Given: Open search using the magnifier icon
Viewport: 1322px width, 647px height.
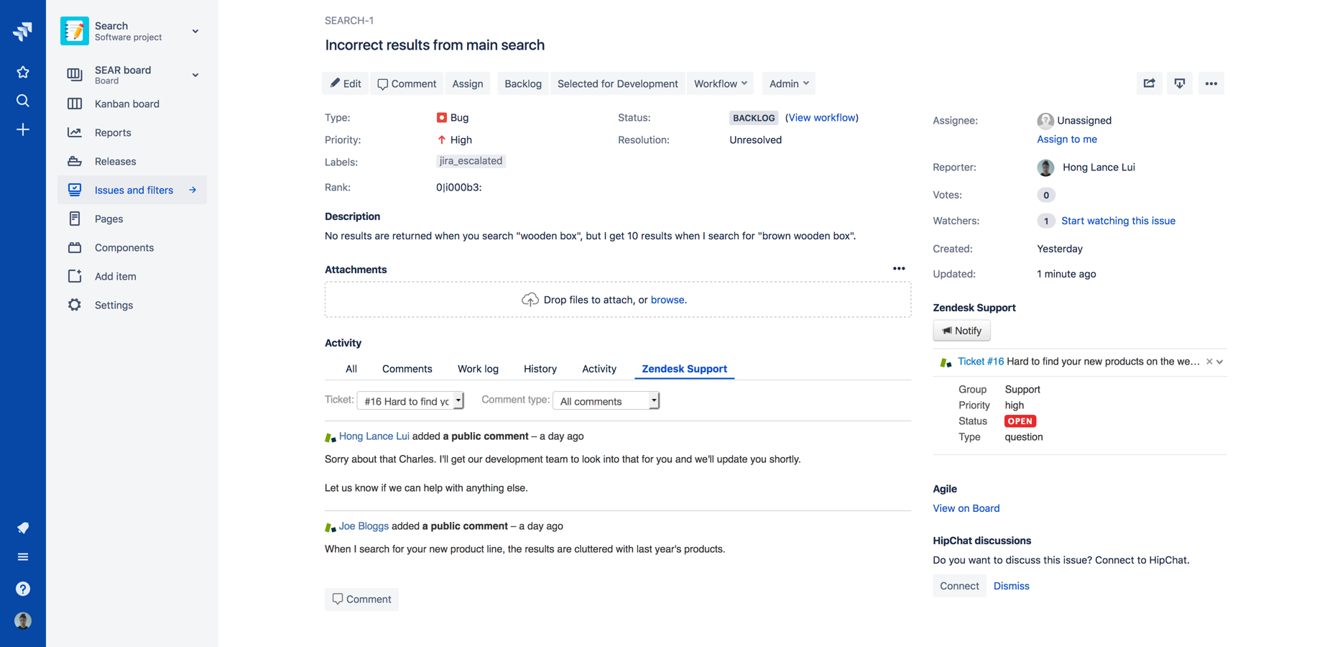Looking at the screenshot, I should [x=23, y=101].
